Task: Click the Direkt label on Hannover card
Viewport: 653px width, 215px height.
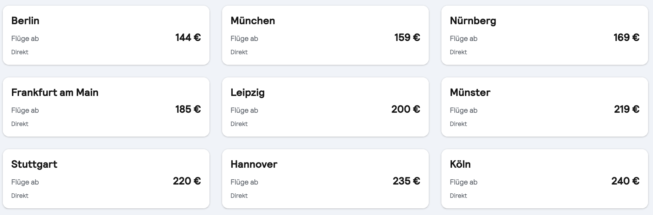Action: click(x=239, y=196)
